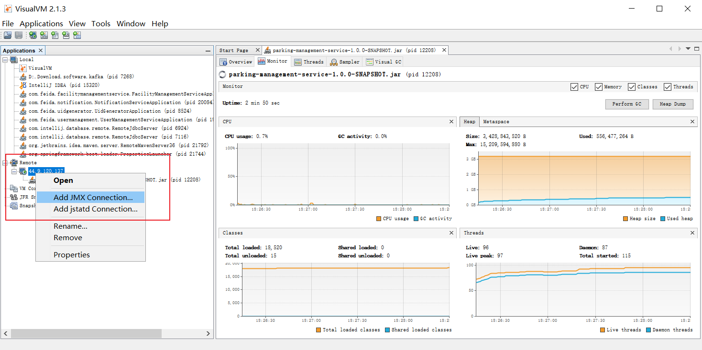Viewport: 702px width, 350px height.
Task: Click the Add Remote Host toolbar icon
Action: coord(33,35)
